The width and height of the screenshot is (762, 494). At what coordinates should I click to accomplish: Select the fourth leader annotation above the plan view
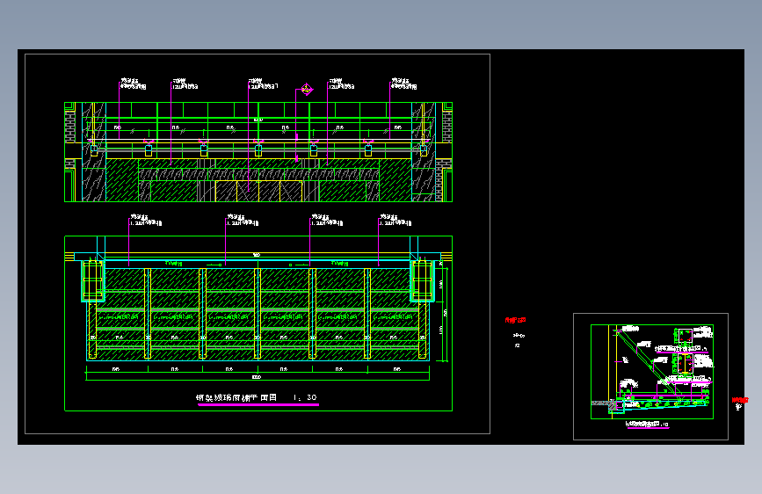tap(396, 221)
